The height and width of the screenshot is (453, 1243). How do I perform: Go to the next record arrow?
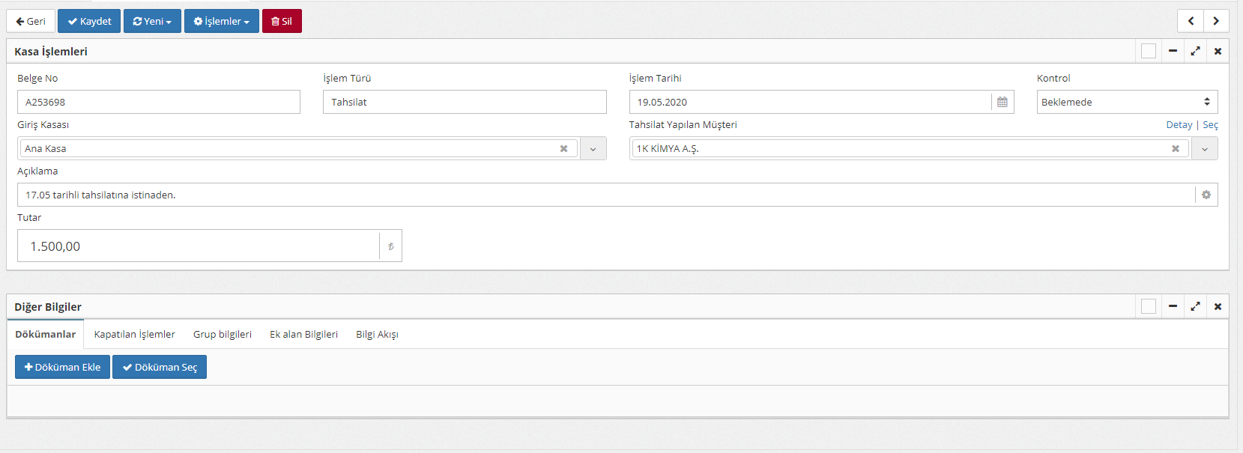pyautogui.click(x=1215, y=21)
